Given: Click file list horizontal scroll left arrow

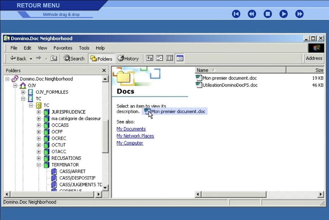Looking at the screenshot, I should (x=198, y=194).
